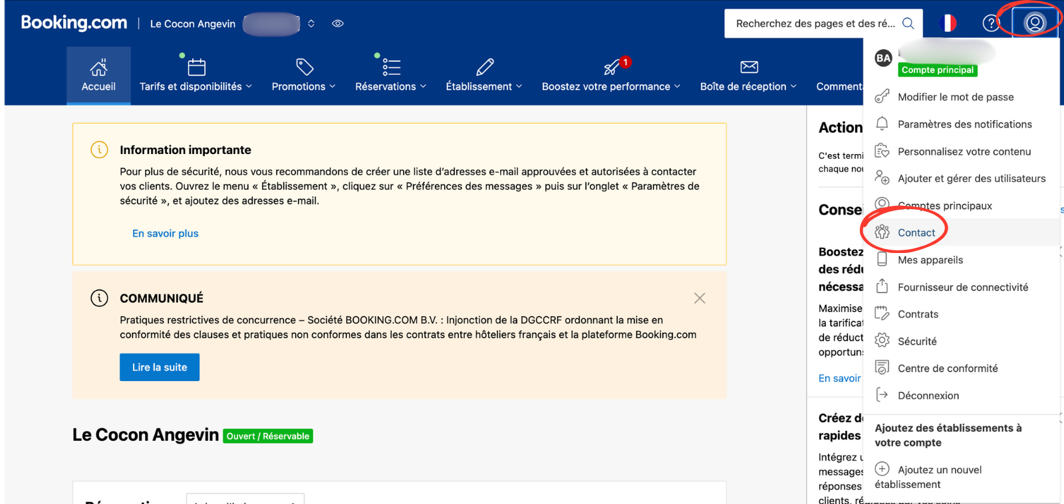Expand the Promotions dropdown menu
This screenshot has height=504, width=1064.
[332, 86]
